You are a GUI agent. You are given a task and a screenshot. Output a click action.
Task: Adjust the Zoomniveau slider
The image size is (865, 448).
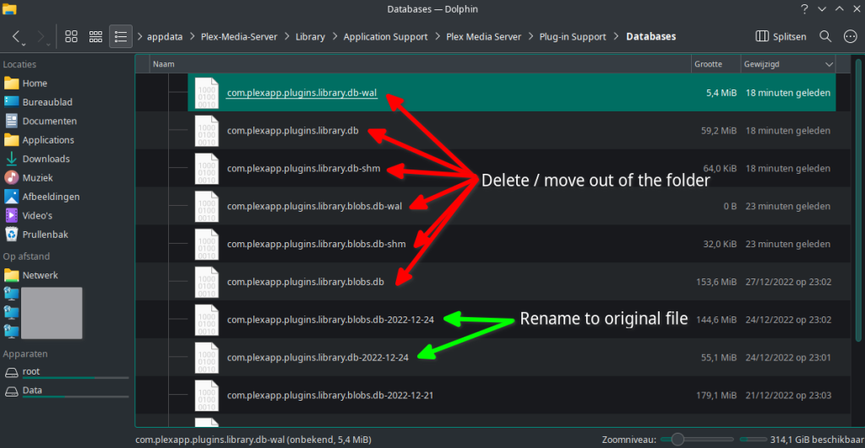click(x=676, y=440)
